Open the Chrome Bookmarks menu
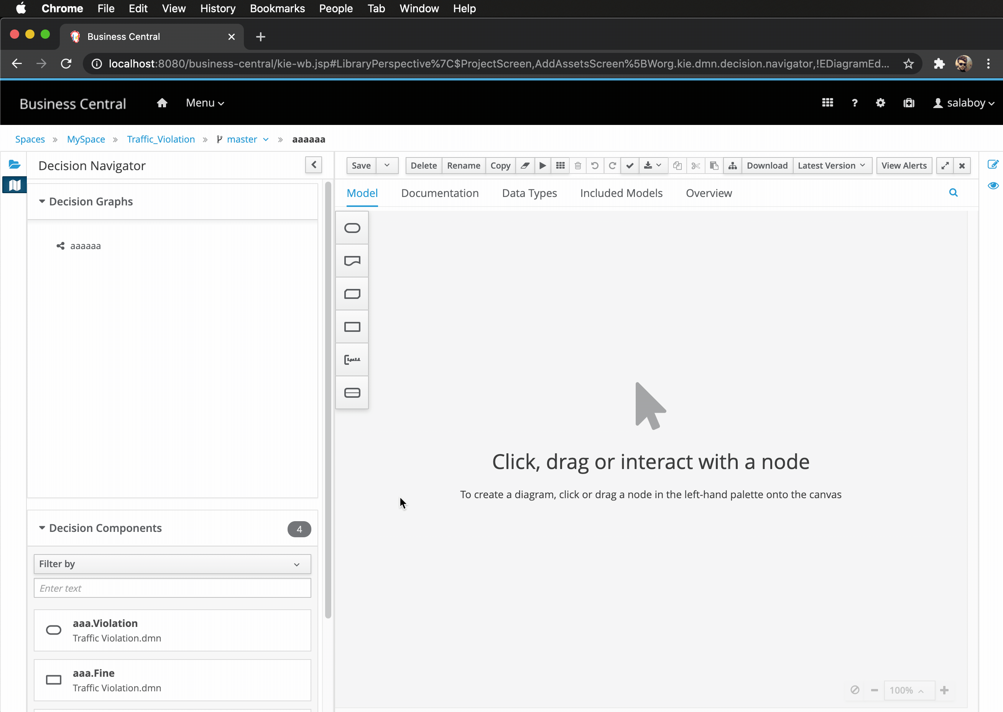 [x=277, y=8]
